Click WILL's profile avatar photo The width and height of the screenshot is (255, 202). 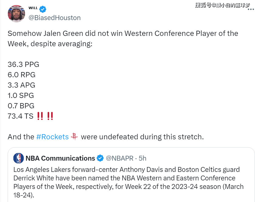tap(16, 13)
